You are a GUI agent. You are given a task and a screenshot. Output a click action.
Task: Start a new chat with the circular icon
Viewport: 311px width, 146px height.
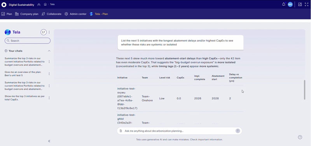[x=44, y=32]
